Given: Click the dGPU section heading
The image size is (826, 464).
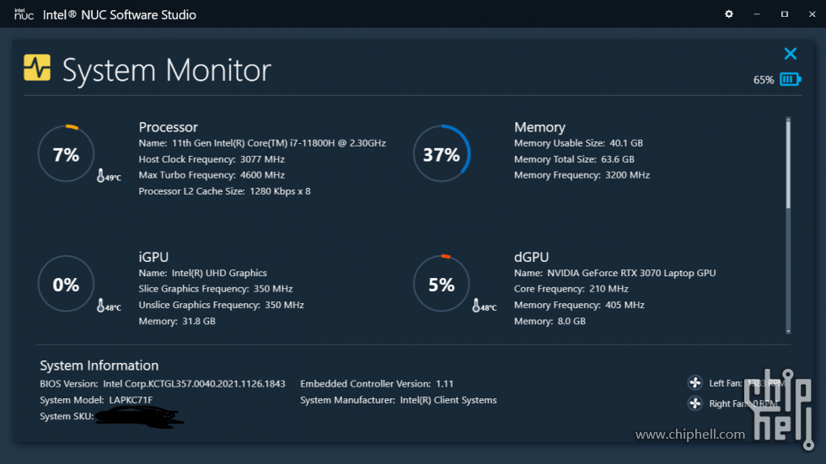Looking at the screenshot, I should pyautogui.click(x=531, y=257).
